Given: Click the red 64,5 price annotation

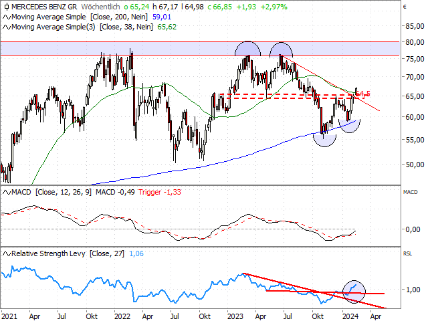Looking at the screenshot, I should pos(363,94).
